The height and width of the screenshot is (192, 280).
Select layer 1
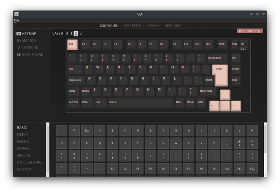(71, 33)
